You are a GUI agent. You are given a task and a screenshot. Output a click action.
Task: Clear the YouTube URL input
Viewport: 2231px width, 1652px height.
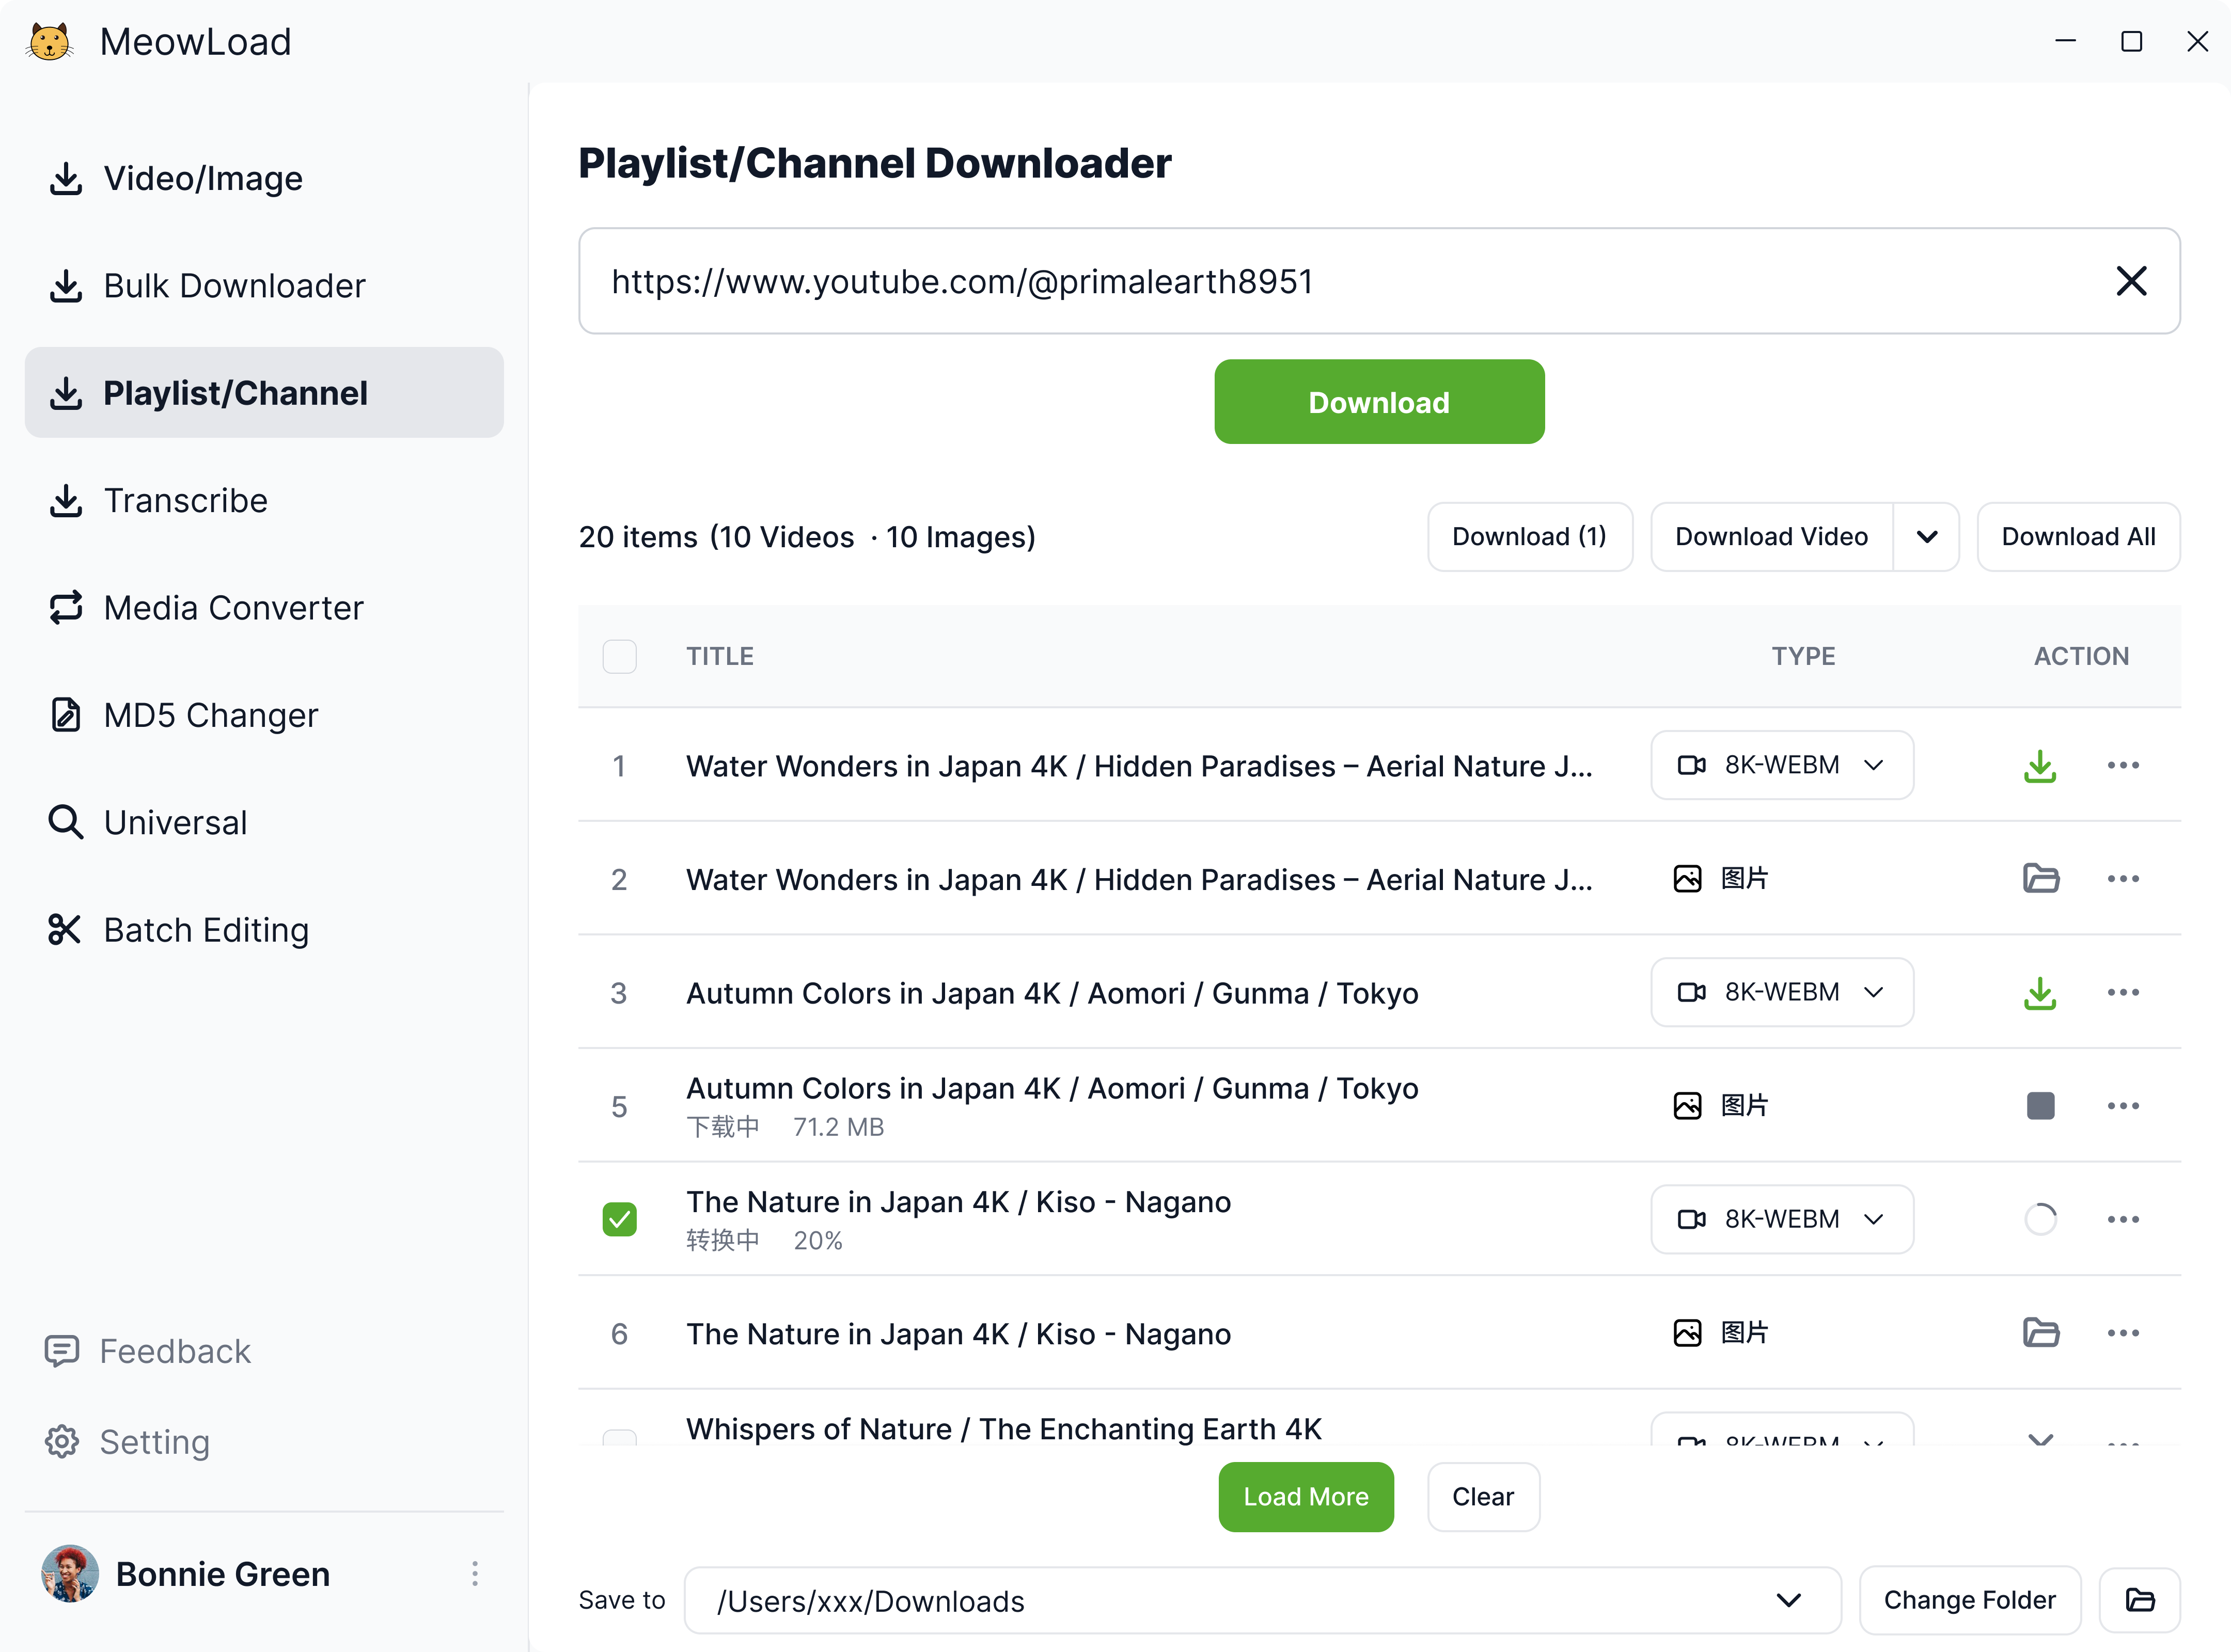pyautogui.click(x=2131, y=281)
